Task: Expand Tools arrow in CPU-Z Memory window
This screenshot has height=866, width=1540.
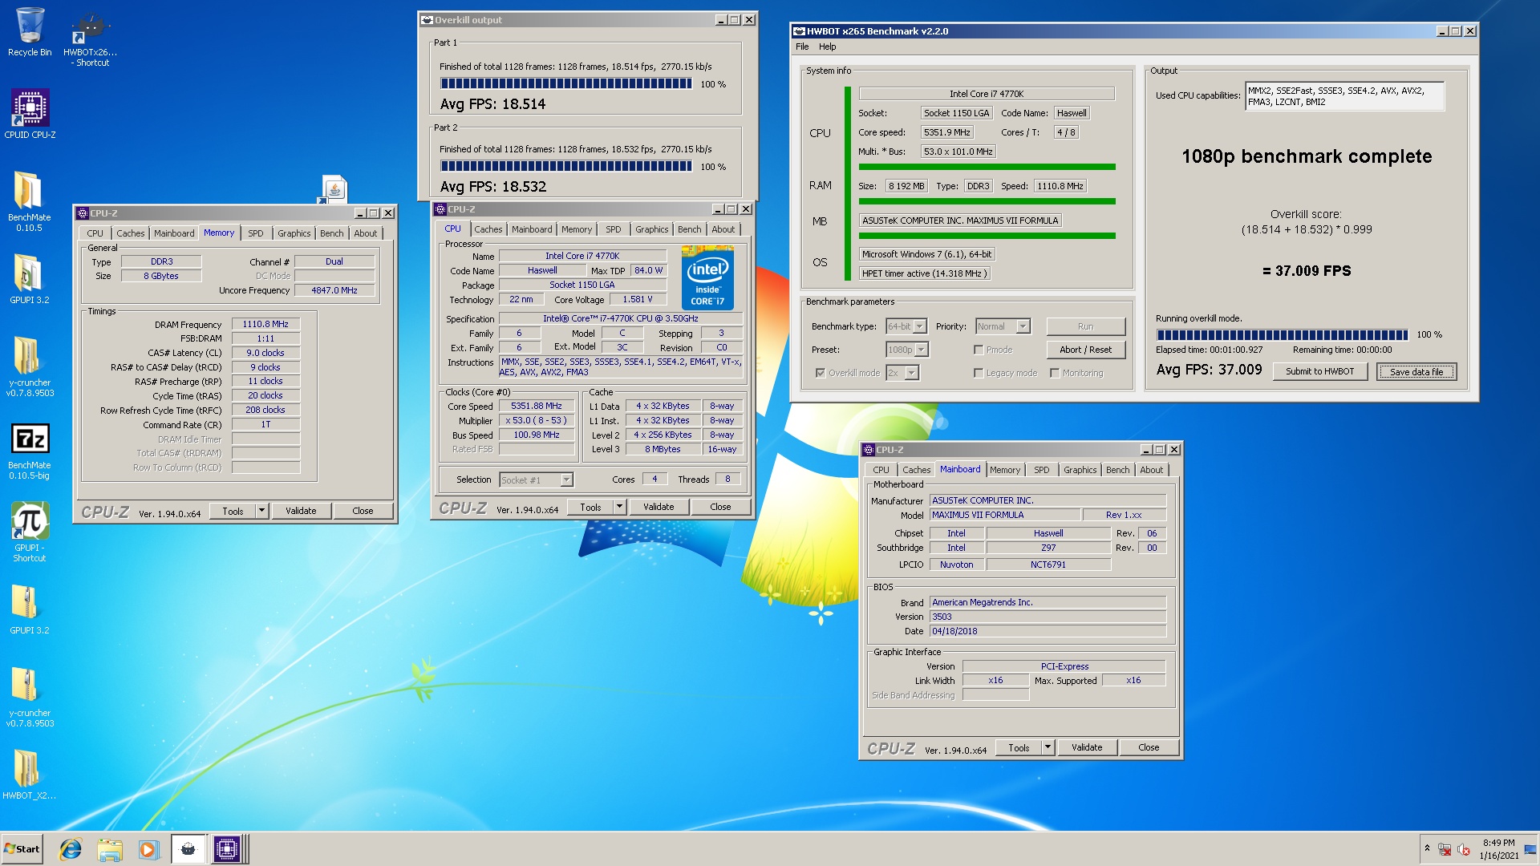Action: pyautogui.click(x=261, y=511)
